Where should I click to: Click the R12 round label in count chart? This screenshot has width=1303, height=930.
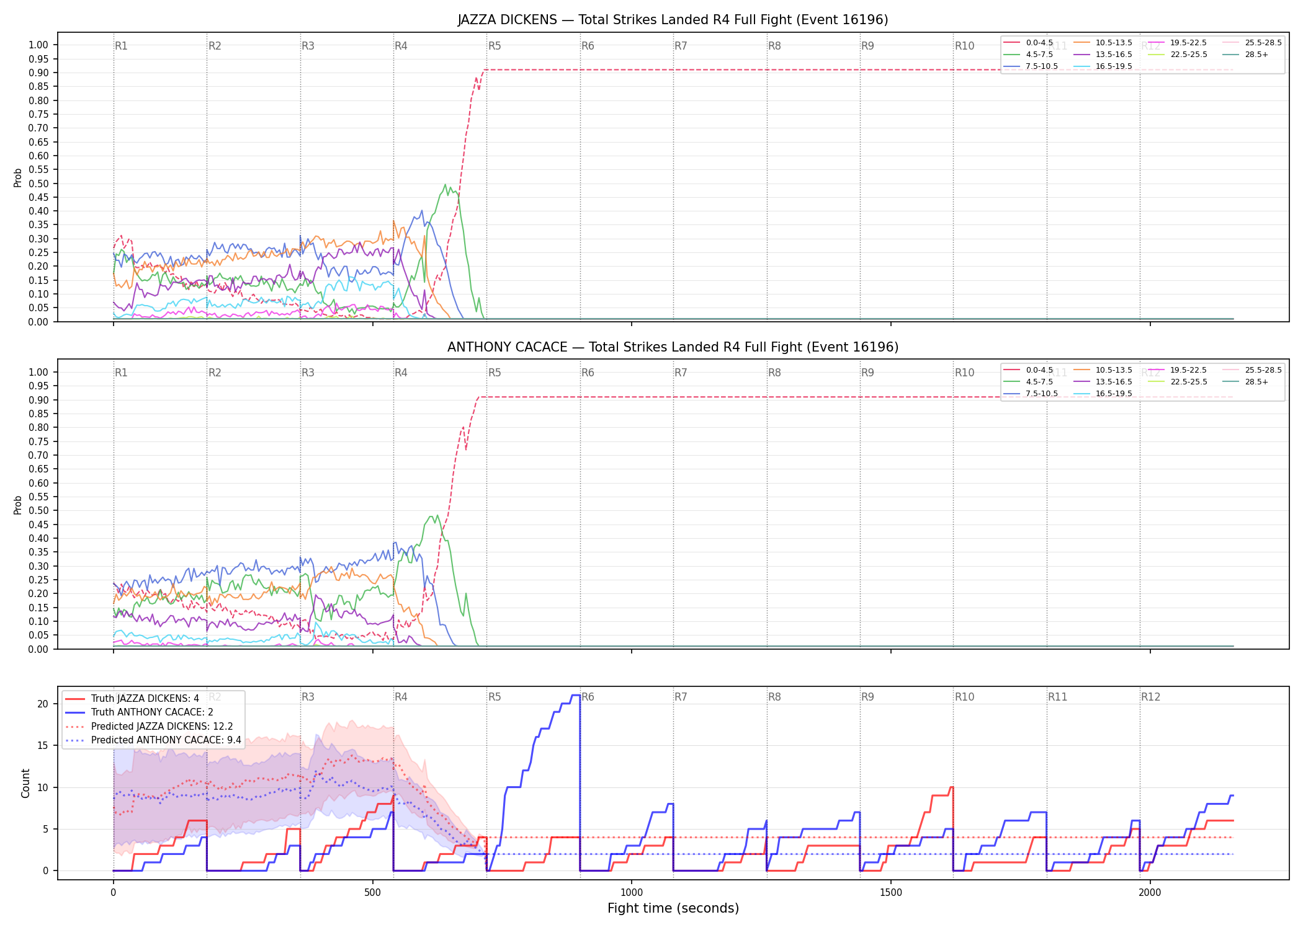pyautogui.click(x=1150, y=697)
